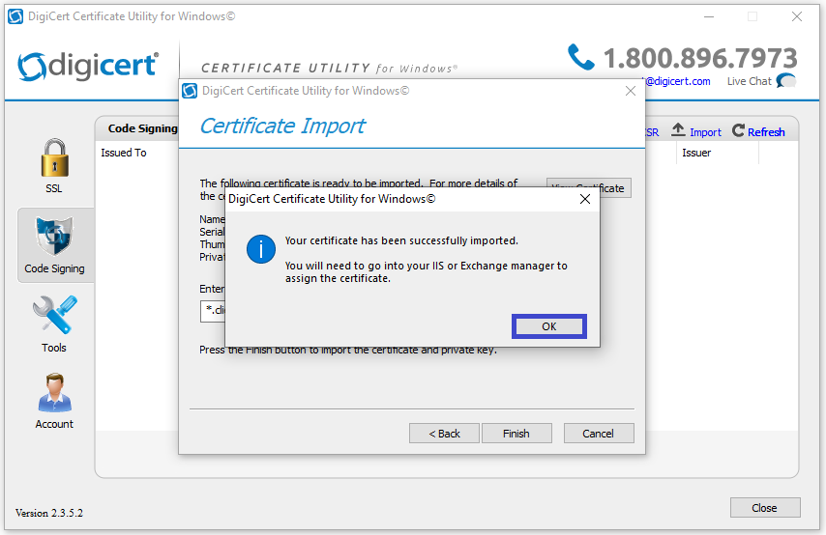Click the Certificate Import dialog title icon

[190, 91]
